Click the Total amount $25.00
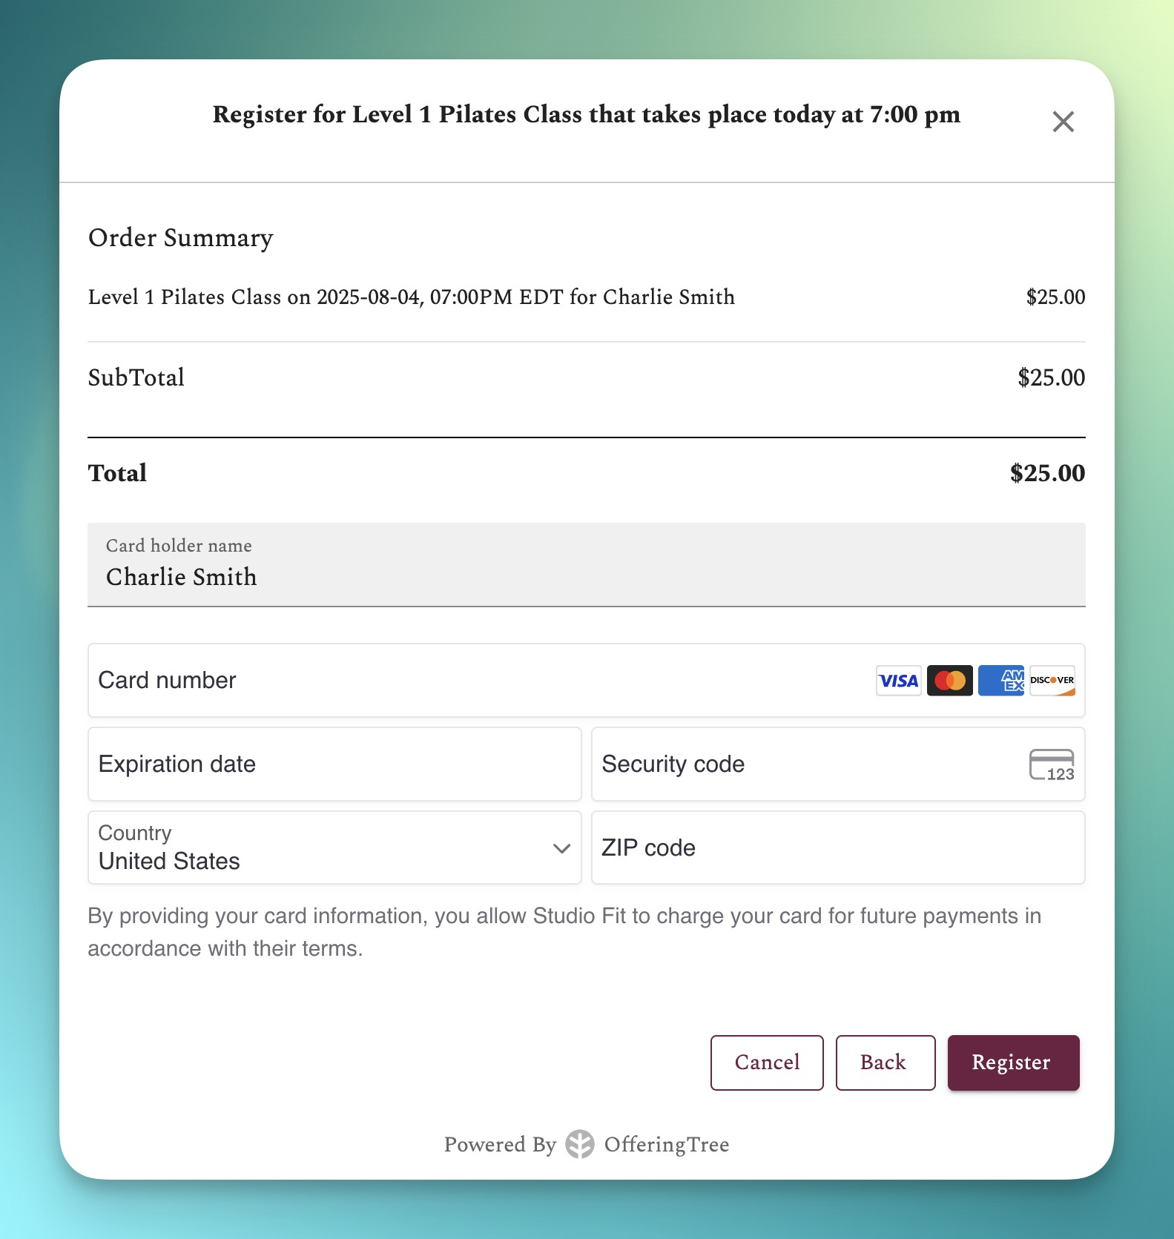Screen dimensions: 1174x1239 pyautogui.click(x=1046, y=473)
